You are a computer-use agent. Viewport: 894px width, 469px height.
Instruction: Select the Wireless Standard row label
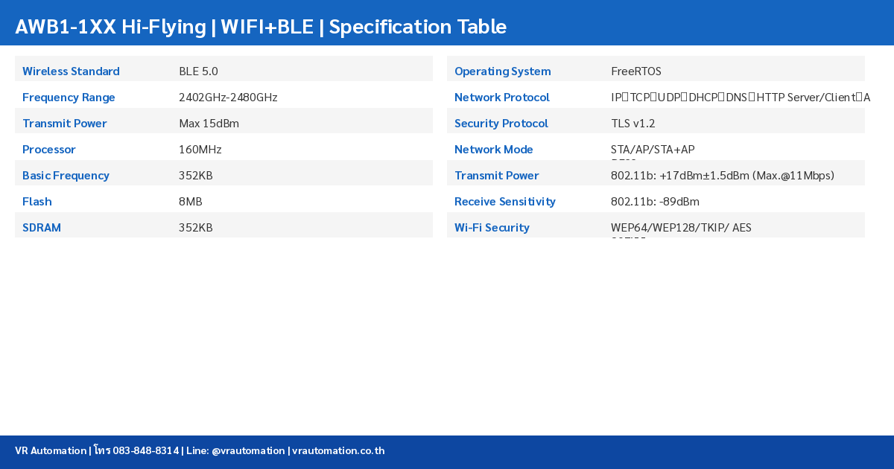71,71
